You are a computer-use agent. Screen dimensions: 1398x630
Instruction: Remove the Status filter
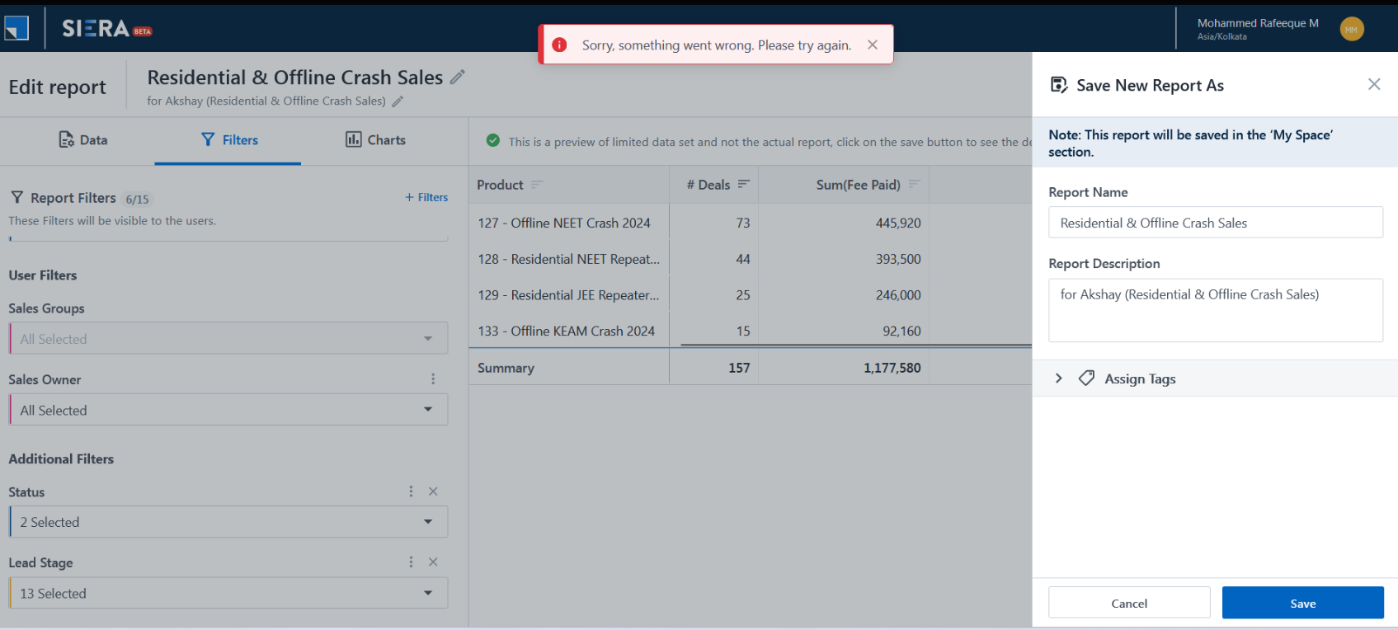pos(433,491)
